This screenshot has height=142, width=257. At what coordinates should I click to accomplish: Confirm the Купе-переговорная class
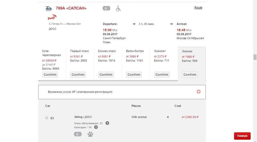(50, 75)
